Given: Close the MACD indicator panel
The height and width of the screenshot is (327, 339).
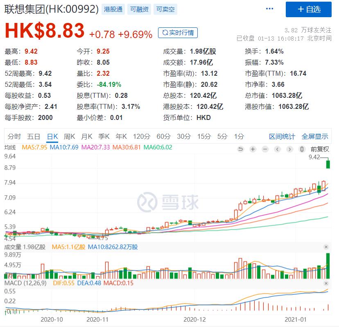Looking at the screenshot, I should click(326, 284).
